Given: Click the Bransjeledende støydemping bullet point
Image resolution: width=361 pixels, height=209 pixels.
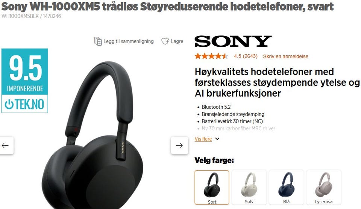Looking at the screenshot, I should click(233, 114).
